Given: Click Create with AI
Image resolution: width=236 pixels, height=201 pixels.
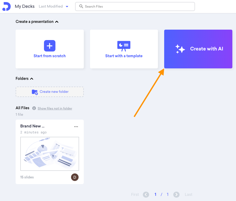Looking at the screenshot, I should tap(198, 49).
